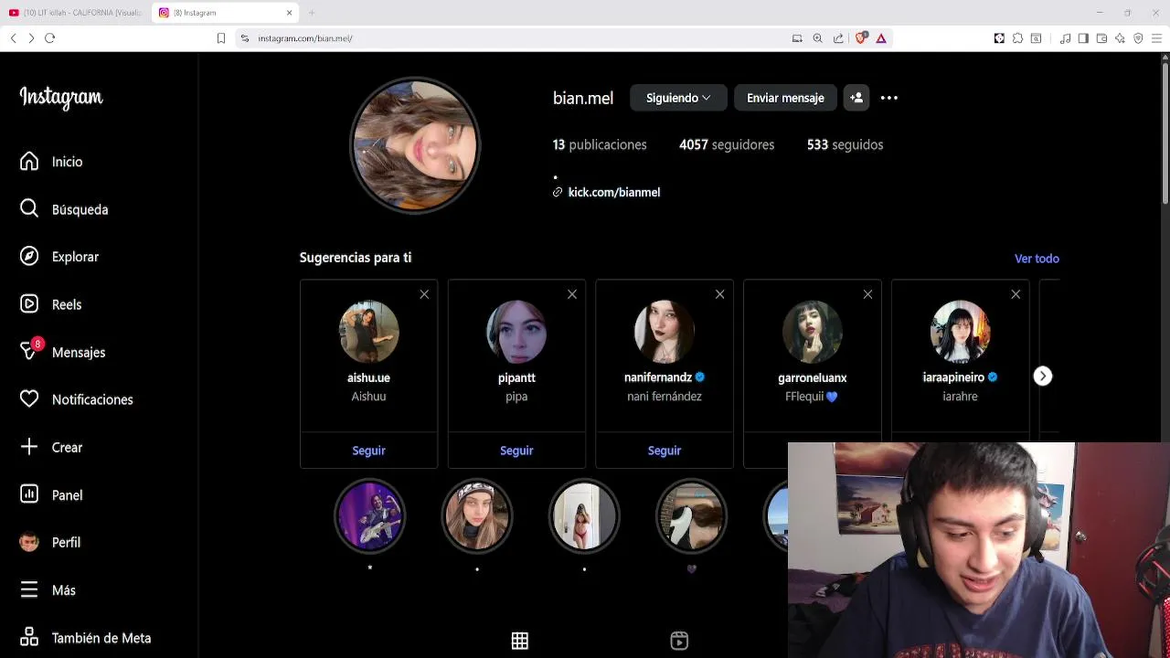Open the extensions puzzle menu

(x=1017, y=38)
